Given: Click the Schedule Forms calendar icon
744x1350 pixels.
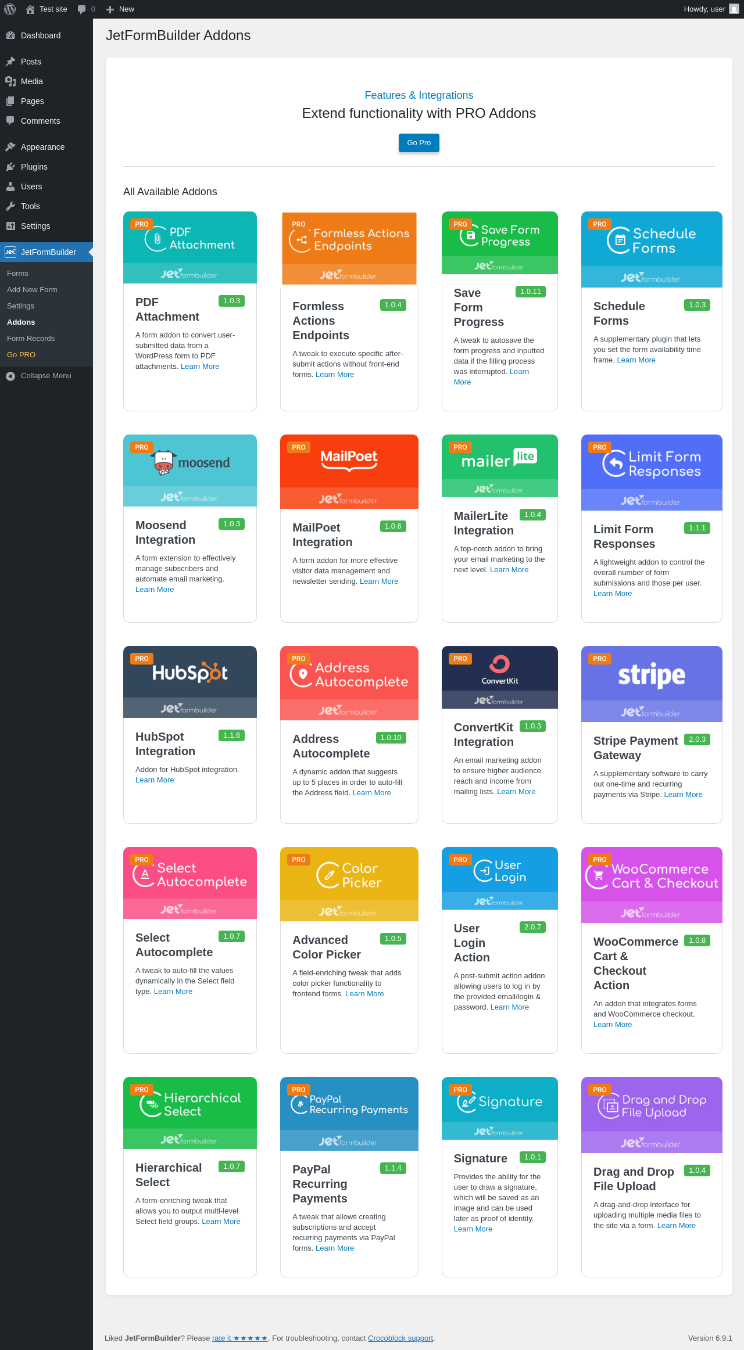Looking at the screenshot, I should click(619, 240).
